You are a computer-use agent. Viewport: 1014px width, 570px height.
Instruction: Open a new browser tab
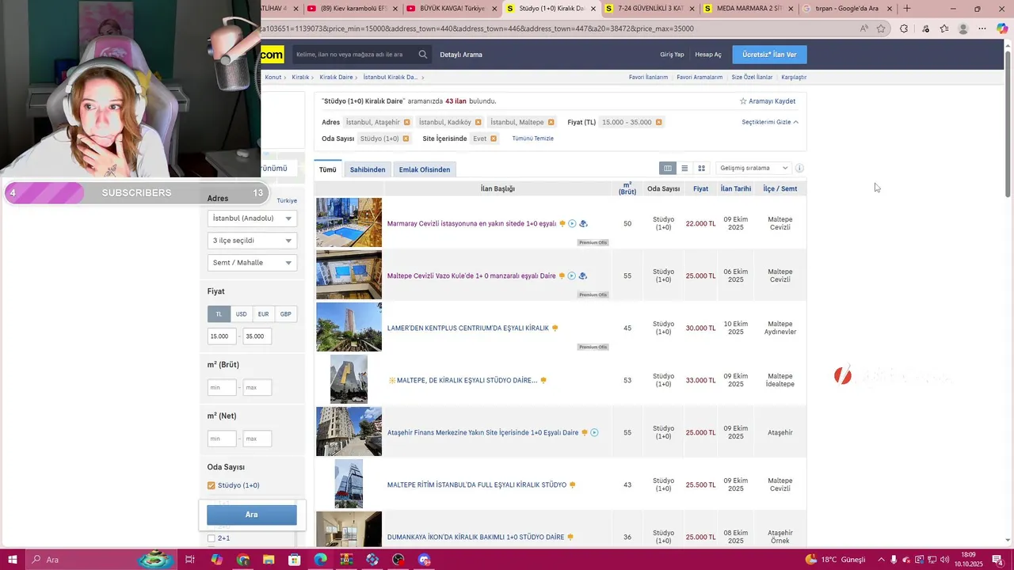pos(907,9)
